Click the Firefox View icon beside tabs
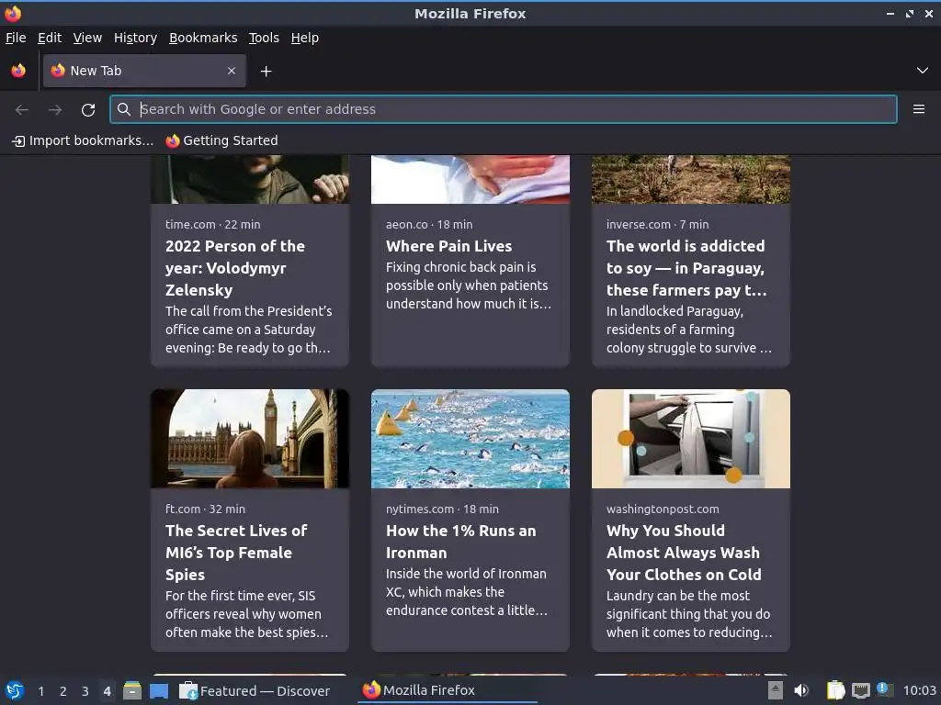This screenshot has width=941, height=705. (18, 71)
